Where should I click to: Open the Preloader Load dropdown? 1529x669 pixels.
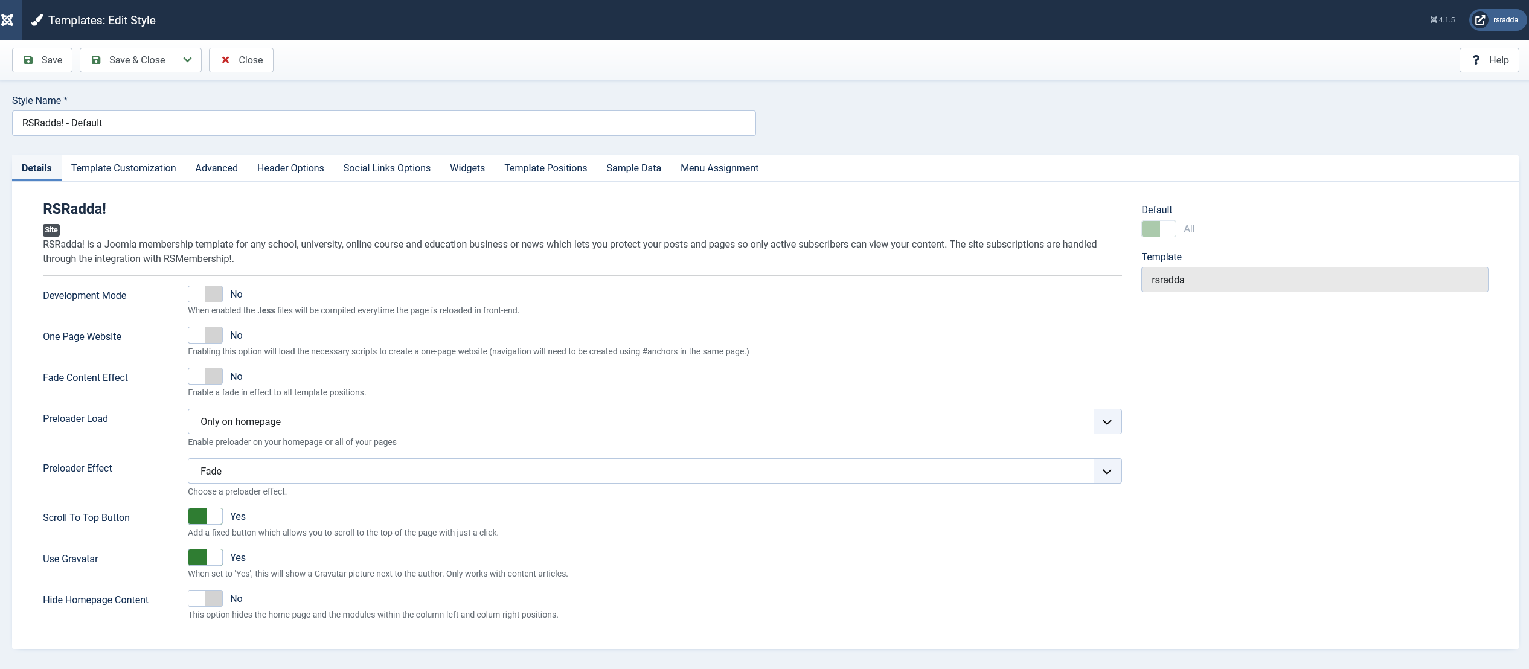tap(655, 421)
